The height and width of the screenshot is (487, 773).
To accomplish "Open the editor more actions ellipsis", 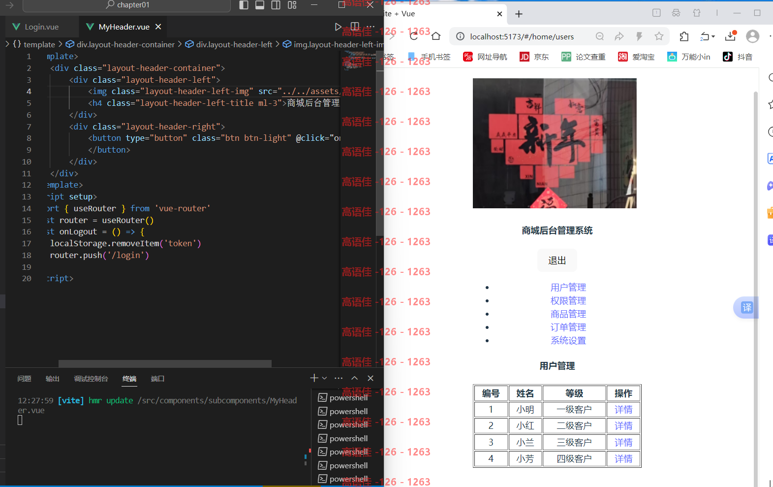I will click(x=371, y=27).
